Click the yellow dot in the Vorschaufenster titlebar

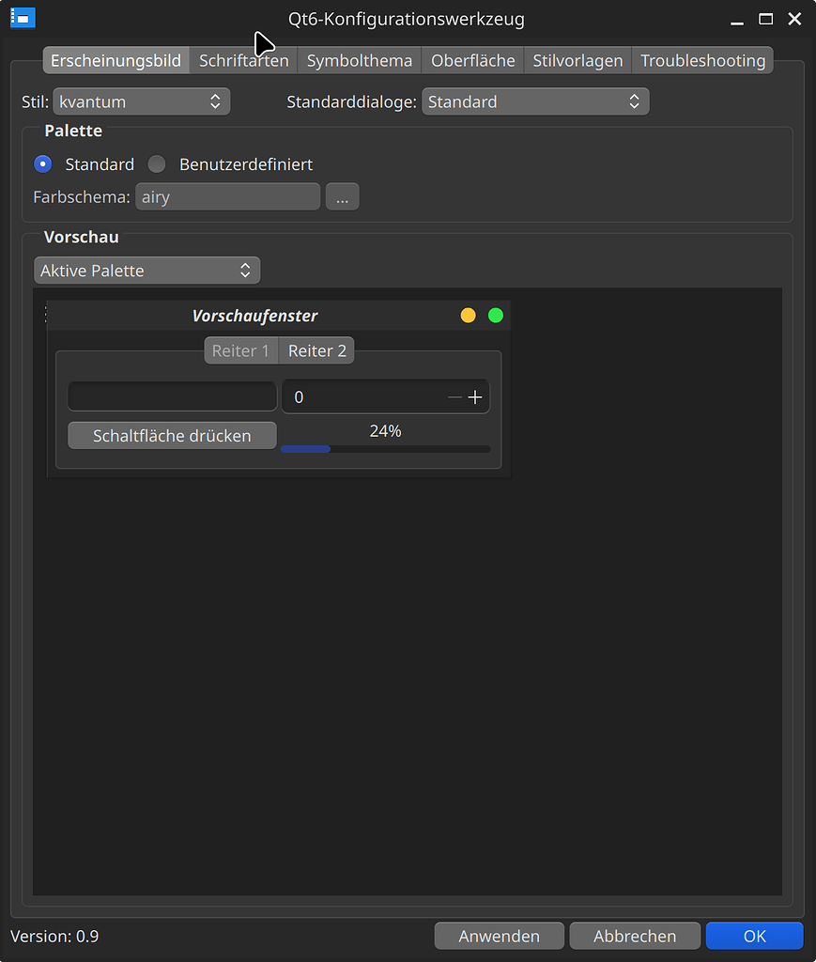[x=468, y=315]
